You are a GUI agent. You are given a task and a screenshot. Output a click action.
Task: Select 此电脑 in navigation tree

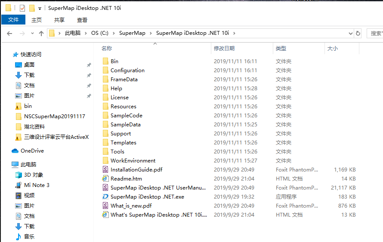pos(28,165)
